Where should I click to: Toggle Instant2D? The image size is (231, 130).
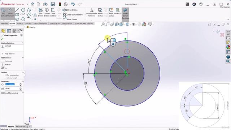coord(118,12)
